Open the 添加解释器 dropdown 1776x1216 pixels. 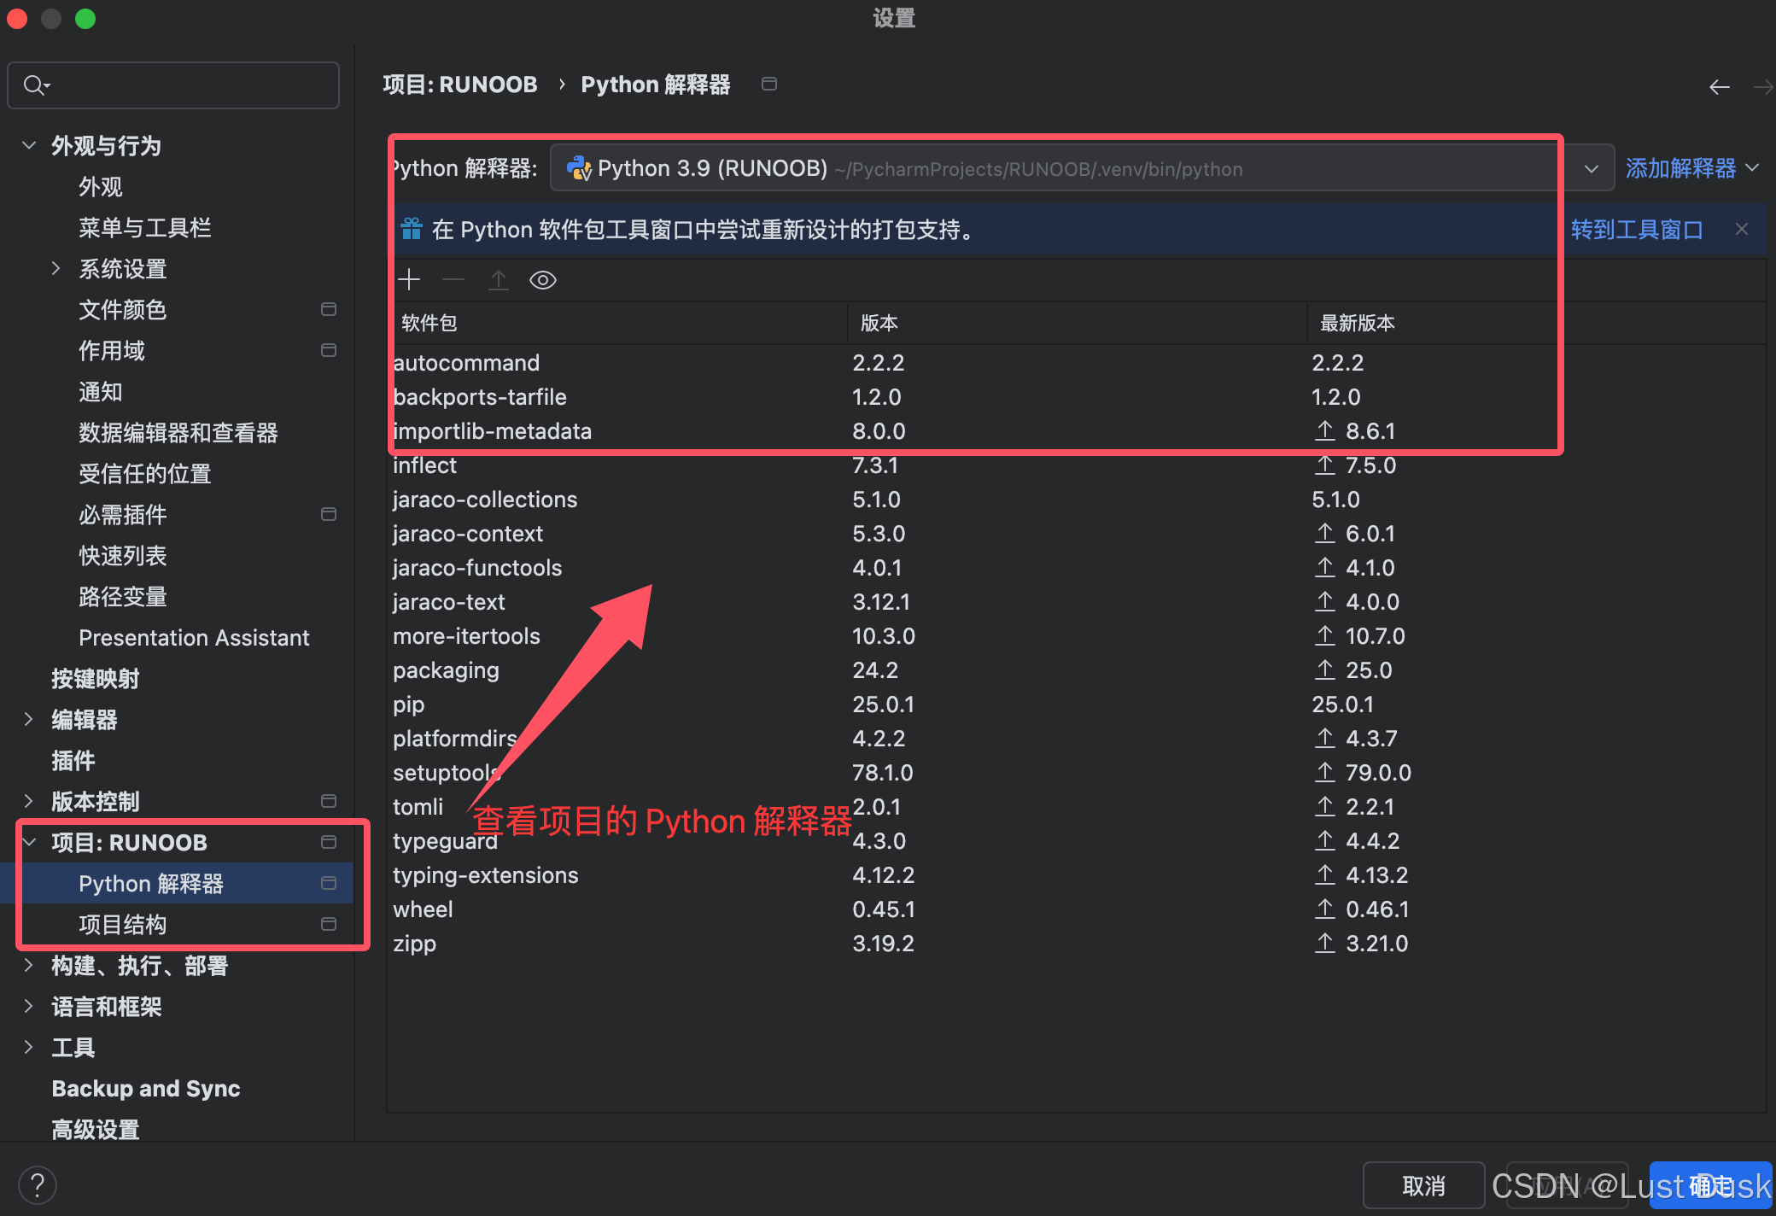coord(1691,168)
